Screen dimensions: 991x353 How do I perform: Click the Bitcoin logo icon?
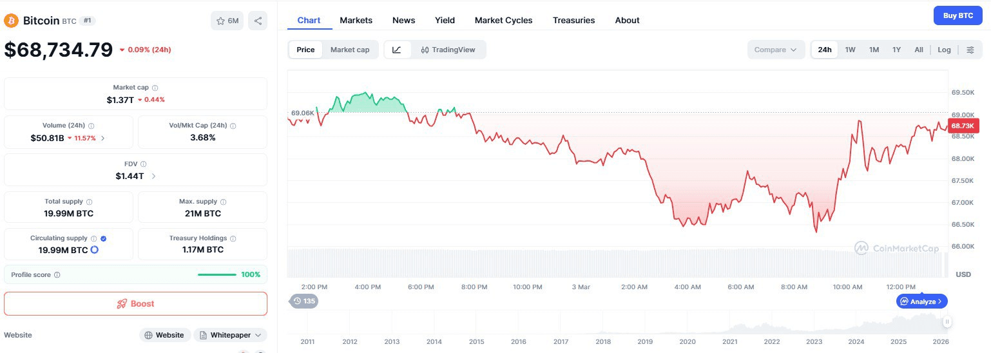(x=11, y=21)
